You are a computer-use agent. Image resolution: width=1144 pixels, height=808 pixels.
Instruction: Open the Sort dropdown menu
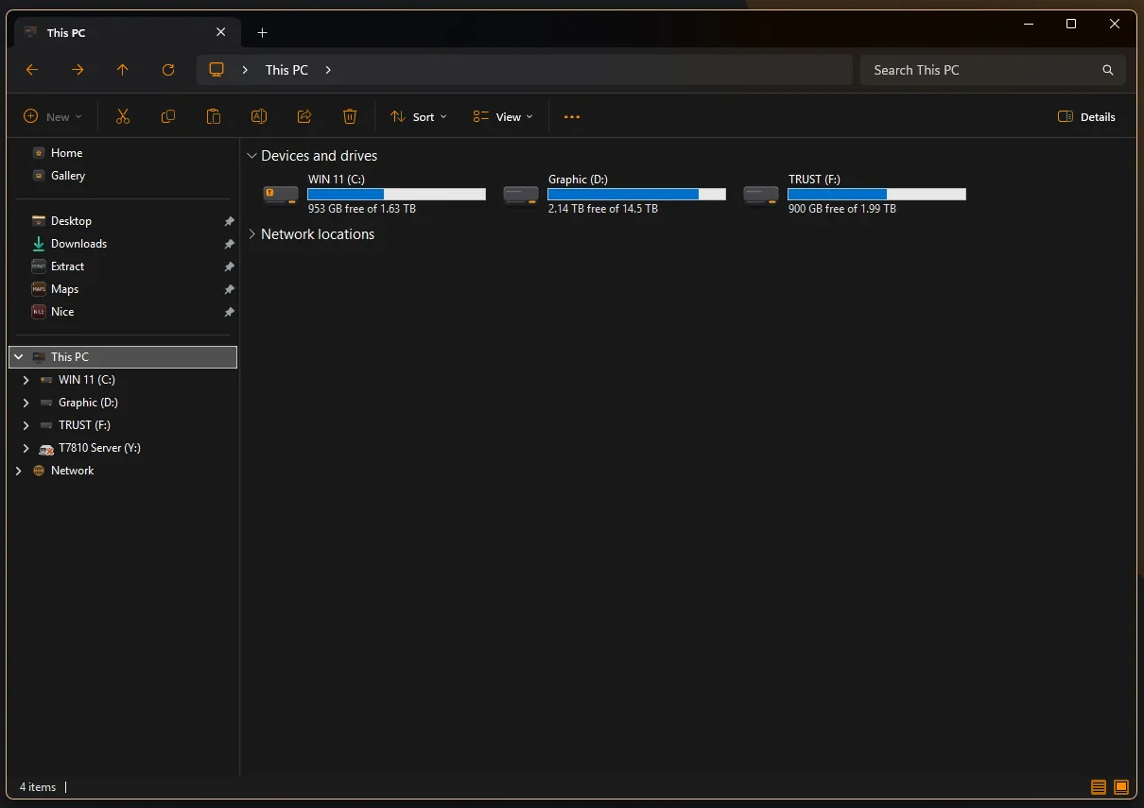coord(419,117)
